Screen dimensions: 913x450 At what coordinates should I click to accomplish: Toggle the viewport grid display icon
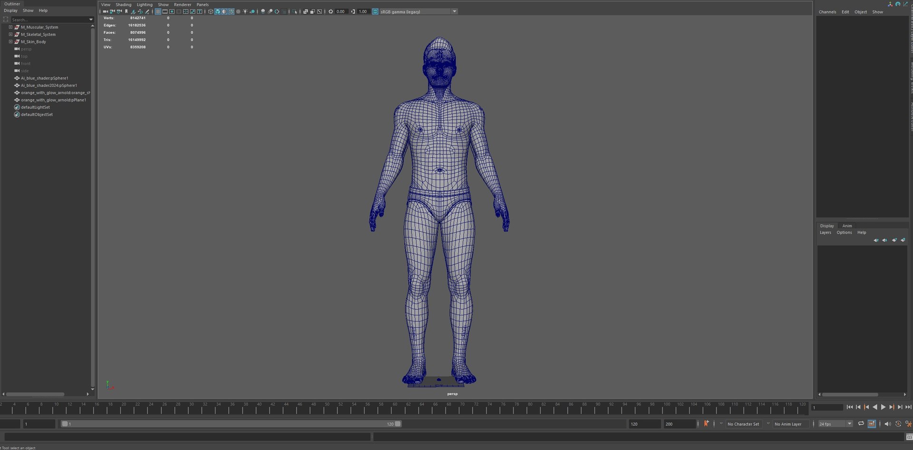coord(158,11)
